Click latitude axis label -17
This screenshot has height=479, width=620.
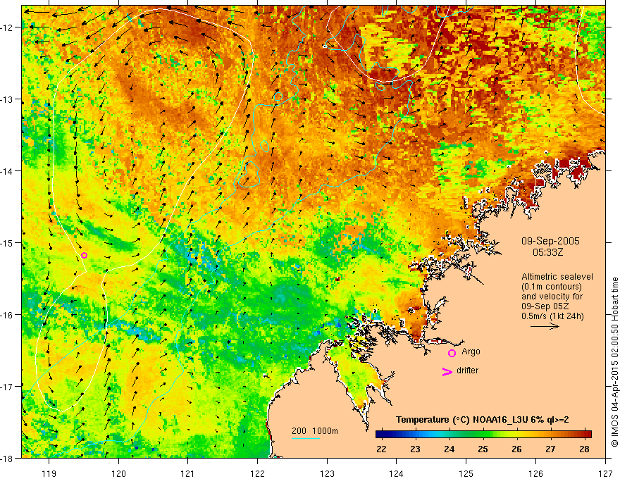pos(7,386)
